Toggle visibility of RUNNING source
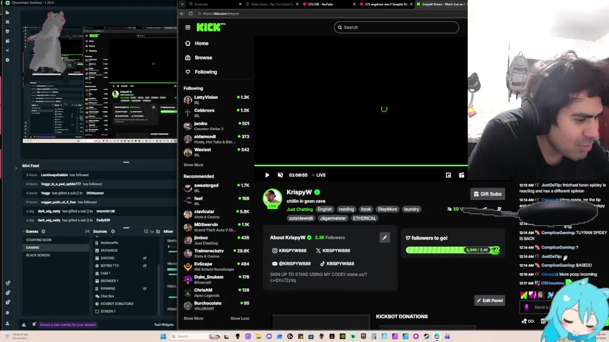609x342 pixels. [145, 288]
